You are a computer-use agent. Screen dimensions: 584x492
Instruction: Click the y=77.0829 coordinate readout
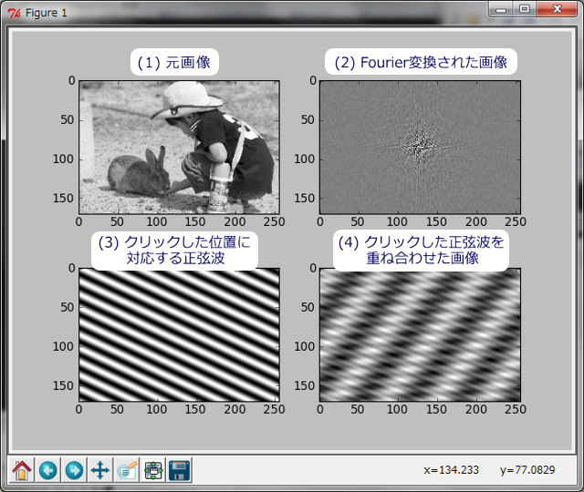pos(527,470)
